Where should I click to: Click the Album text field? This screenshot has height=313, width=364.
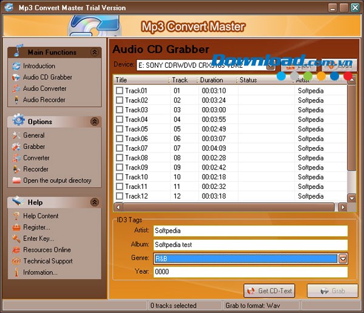[250, 245]
